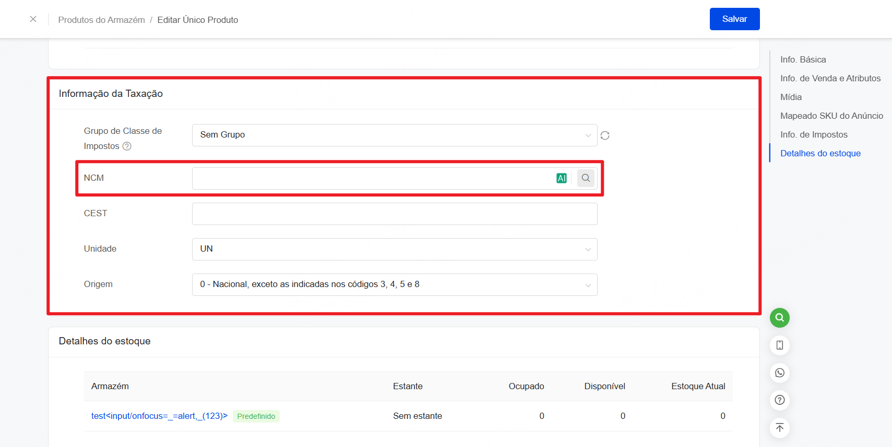Open the Origem dropdown
This screenshot has height=447, width=892.
394,284
